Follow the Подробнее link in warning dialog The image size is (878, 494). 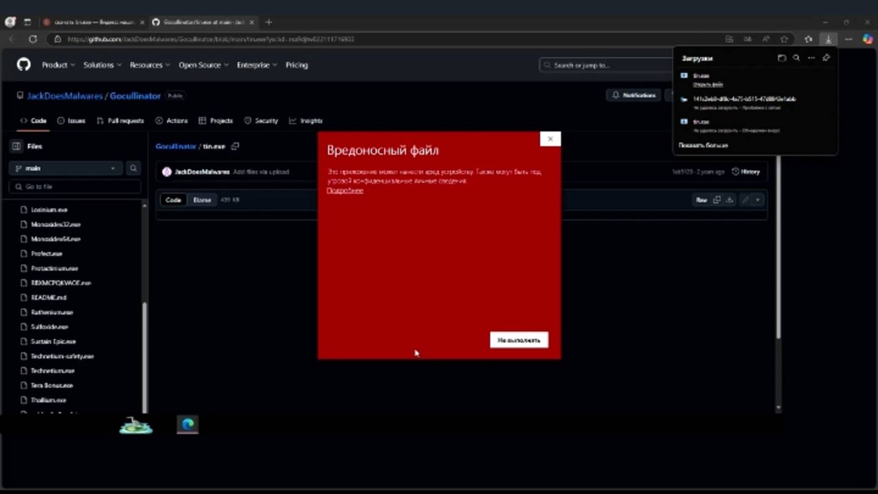345,190
